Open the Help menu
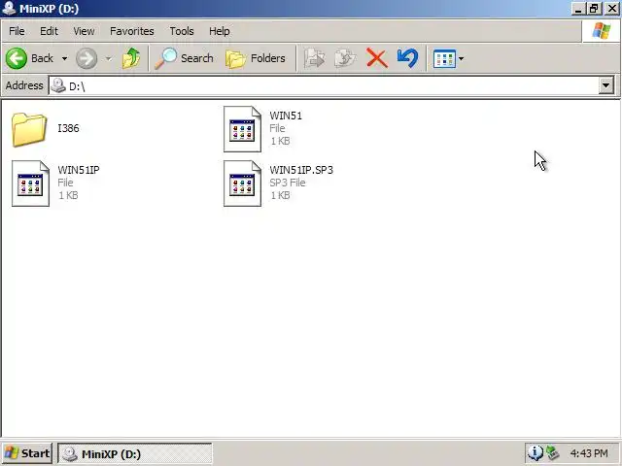622x466 pixels. pos(220,31)
